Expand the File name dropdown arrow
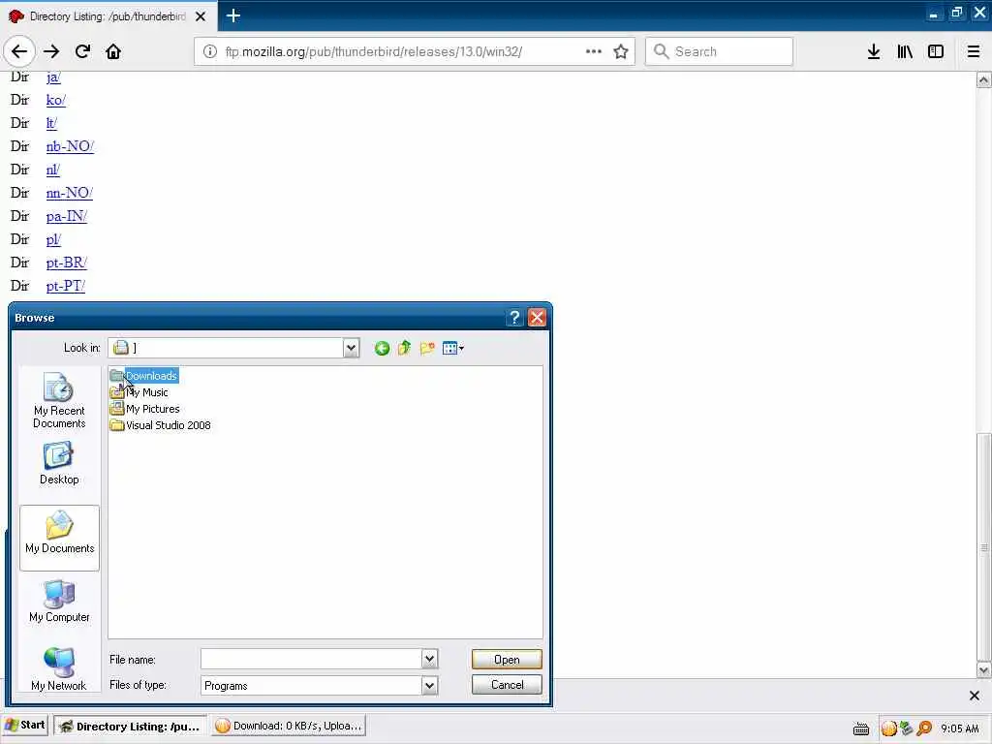 [429, 659]
